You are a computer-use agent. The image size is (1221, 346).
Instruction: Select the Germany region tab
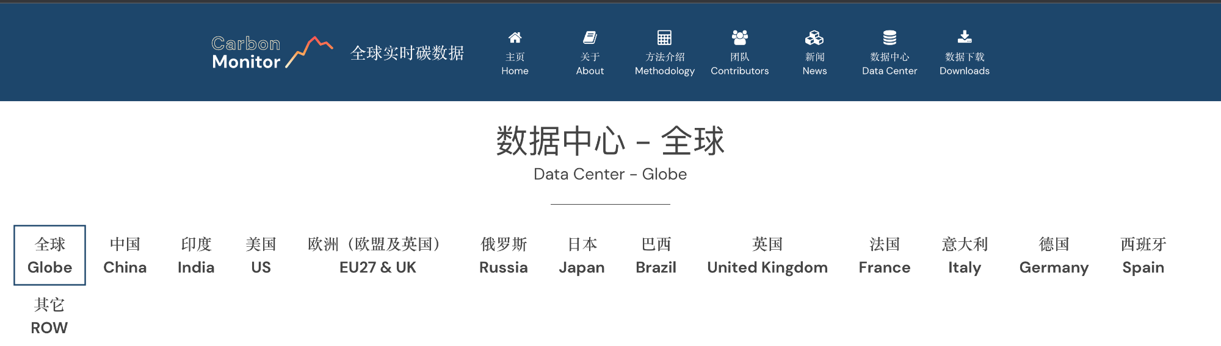[1054, 255]
